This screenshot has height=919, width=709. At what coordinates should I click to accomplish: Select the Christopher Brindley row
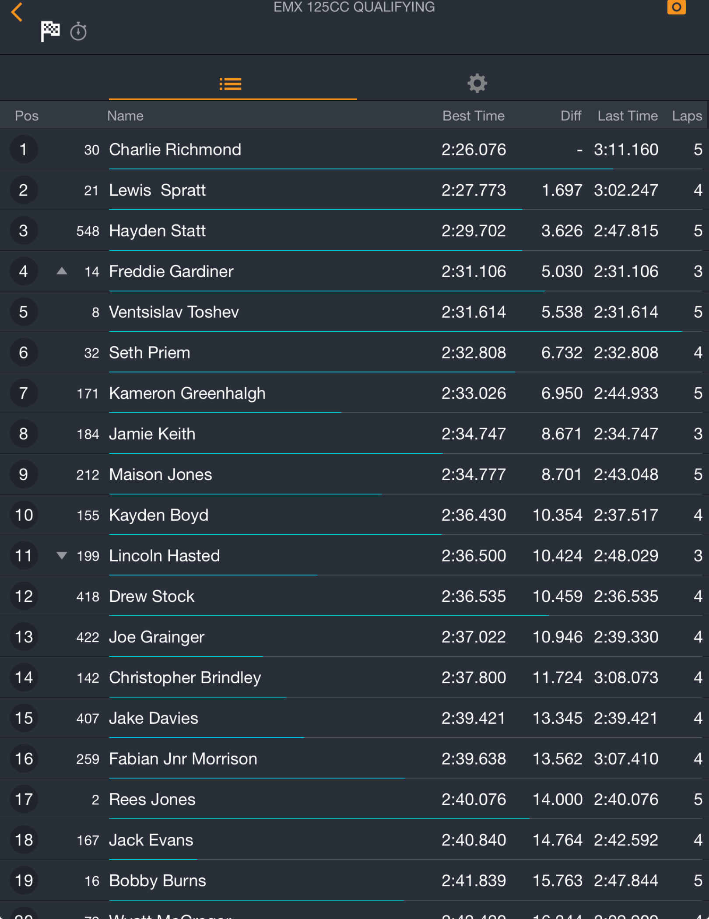[x=185, y=678]
